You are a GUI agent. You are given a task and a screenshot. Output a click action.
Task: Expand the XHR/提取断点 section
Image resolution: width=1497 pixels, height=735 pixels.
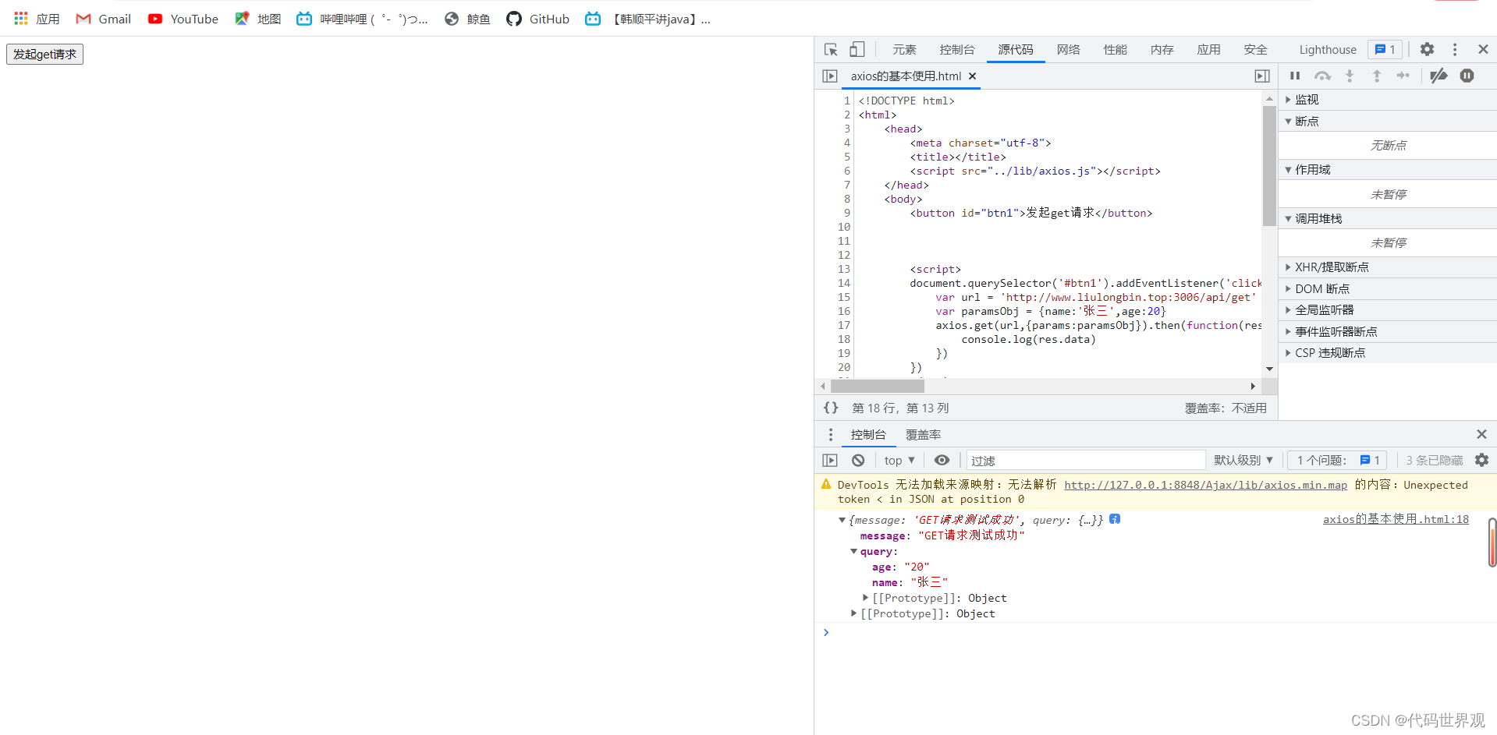tap(1387, 267)
